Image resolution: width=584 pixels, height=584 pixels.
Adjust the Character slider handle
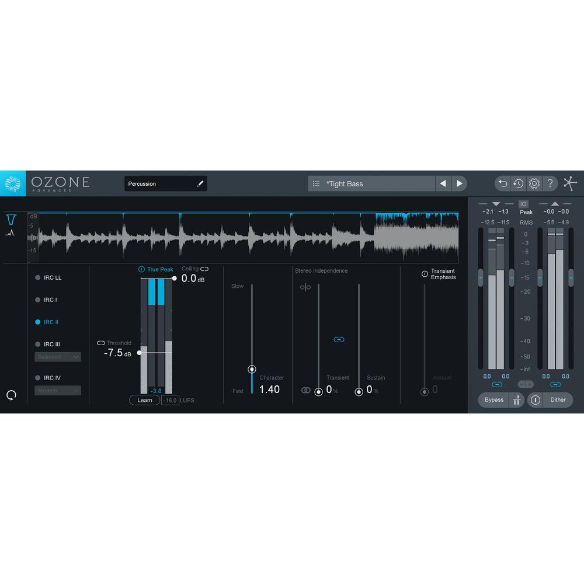click(x=252, y=369)
